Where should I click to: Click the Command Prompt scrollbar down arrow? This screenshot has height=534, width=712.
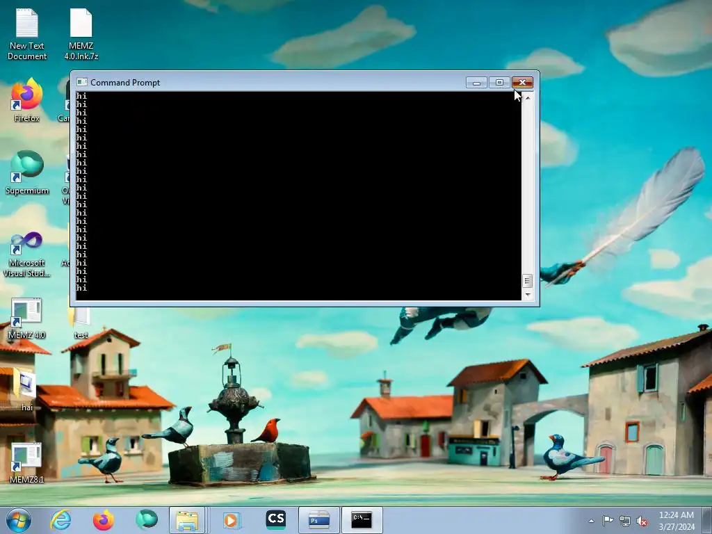(x=527, y=295)
